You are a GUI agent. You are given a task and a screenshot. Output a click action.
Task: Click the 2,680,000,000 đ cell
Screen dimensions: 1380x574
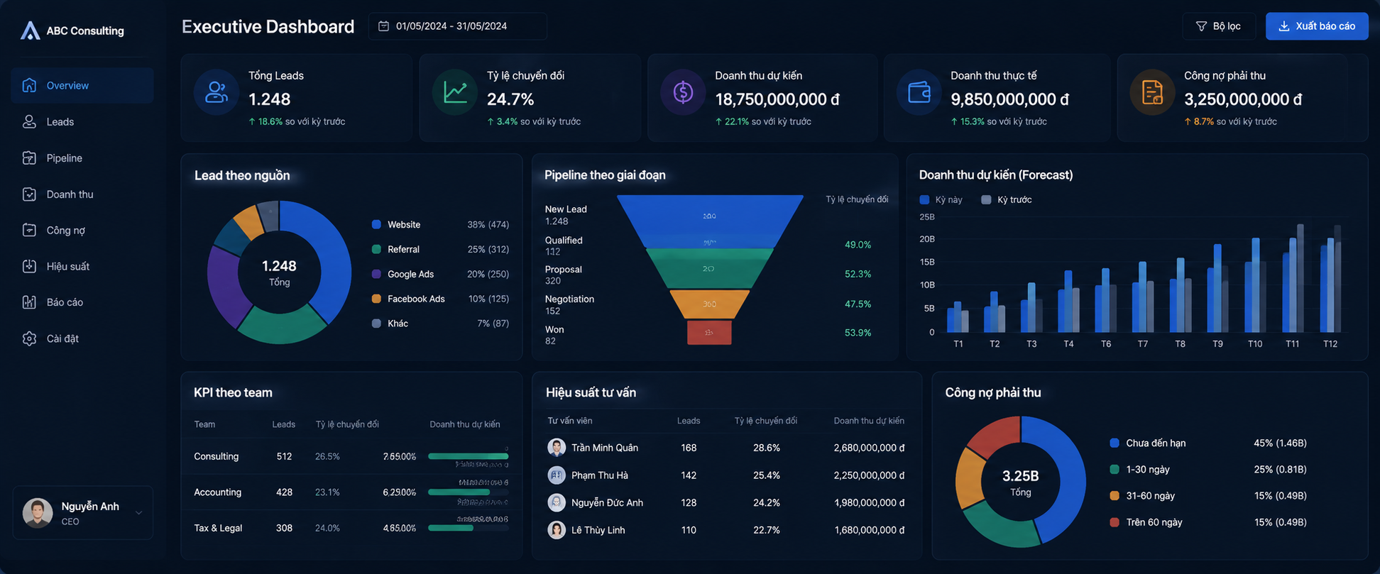[869, 448]
